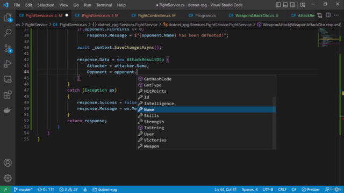Open the File menu
The height and width of the screenshot is (193, 344).
click(17, 5)
